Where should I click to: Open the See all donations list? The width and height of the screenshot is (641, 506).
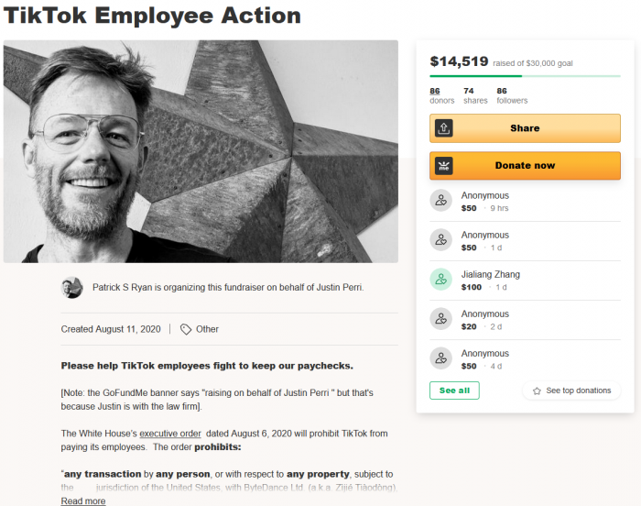point(454,390)
